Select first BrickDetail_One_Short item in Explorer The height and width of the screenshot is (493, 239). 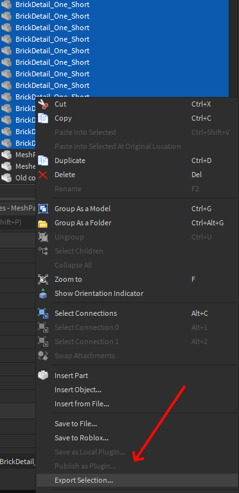coord(114,4)
